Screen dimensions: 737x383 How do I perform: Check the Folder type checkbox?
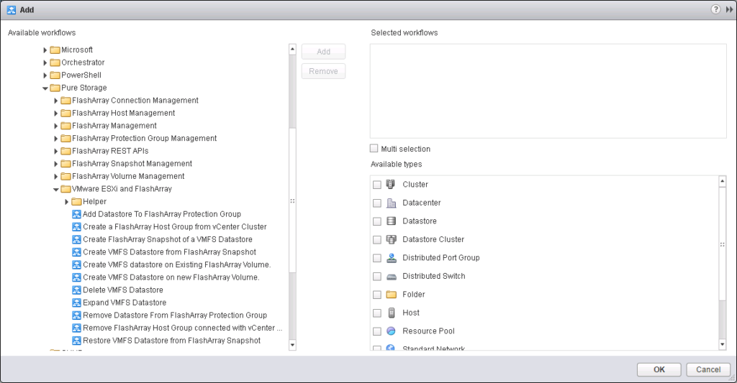pyautogui.click(x=377, y=295)
